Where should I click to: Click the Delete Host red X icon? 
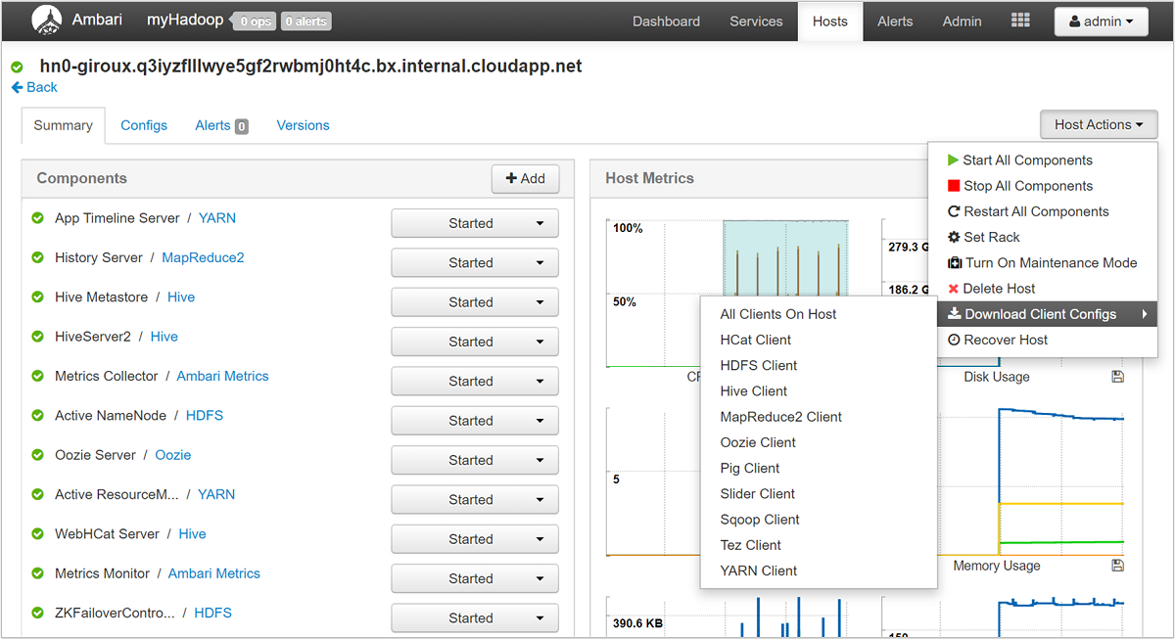951,288
